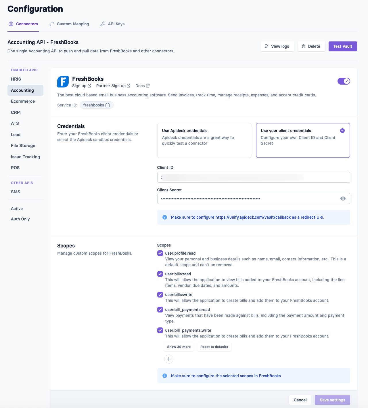Click the Test Vault button
368x408 pixels.
343,46
